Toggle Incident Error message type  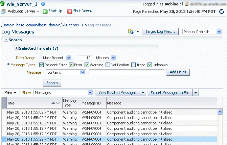[x=41, y=65]
